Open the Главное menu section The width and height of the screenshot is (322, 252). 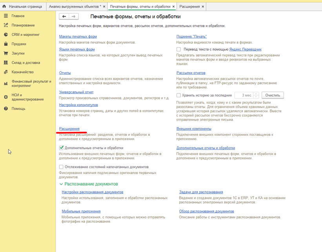coord(18,16)
